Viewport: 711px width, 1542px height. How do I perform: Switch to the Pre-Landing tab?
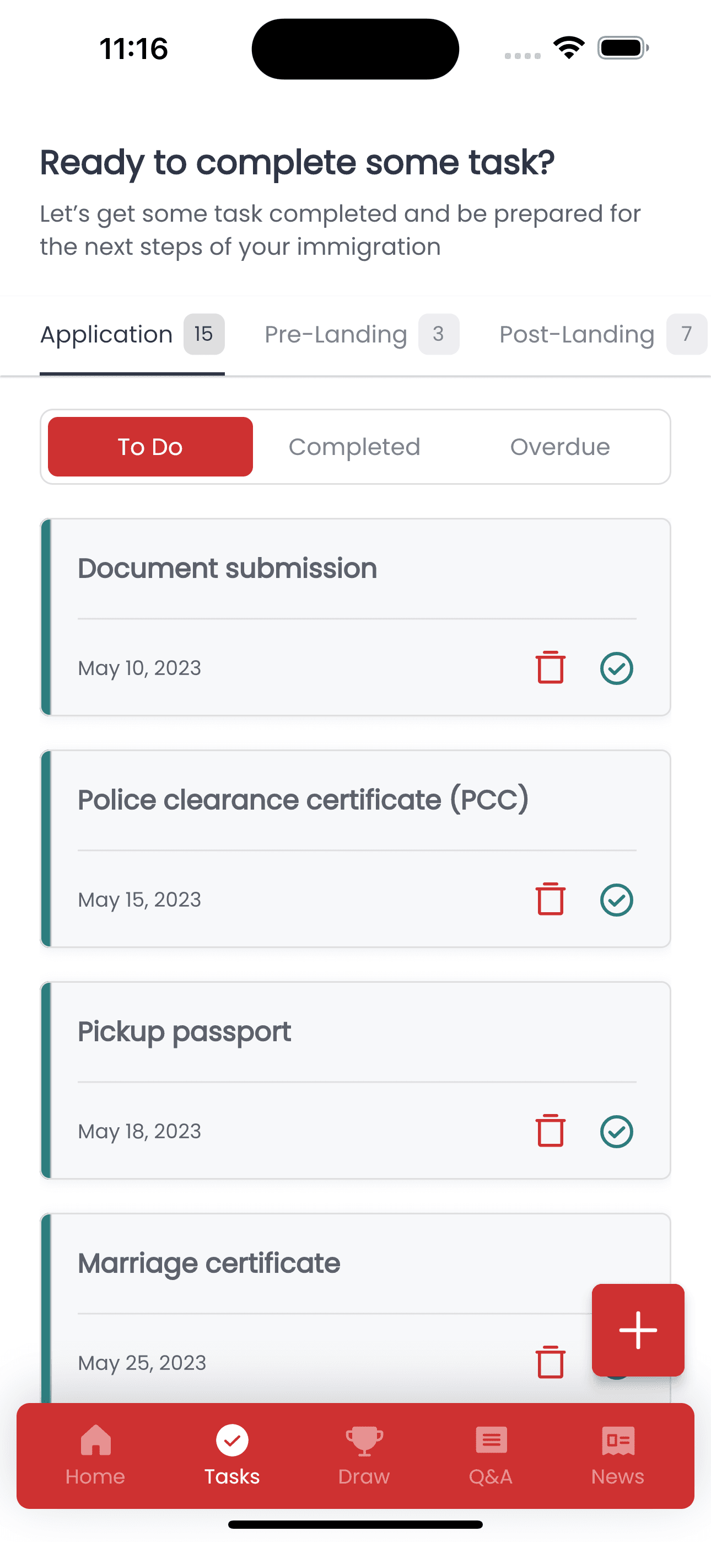point(362,335)
